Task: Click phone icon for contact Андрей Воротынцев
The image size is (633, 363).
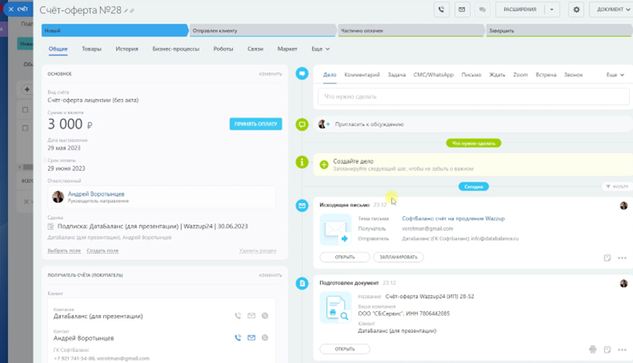Action: [x=238, y=338]
